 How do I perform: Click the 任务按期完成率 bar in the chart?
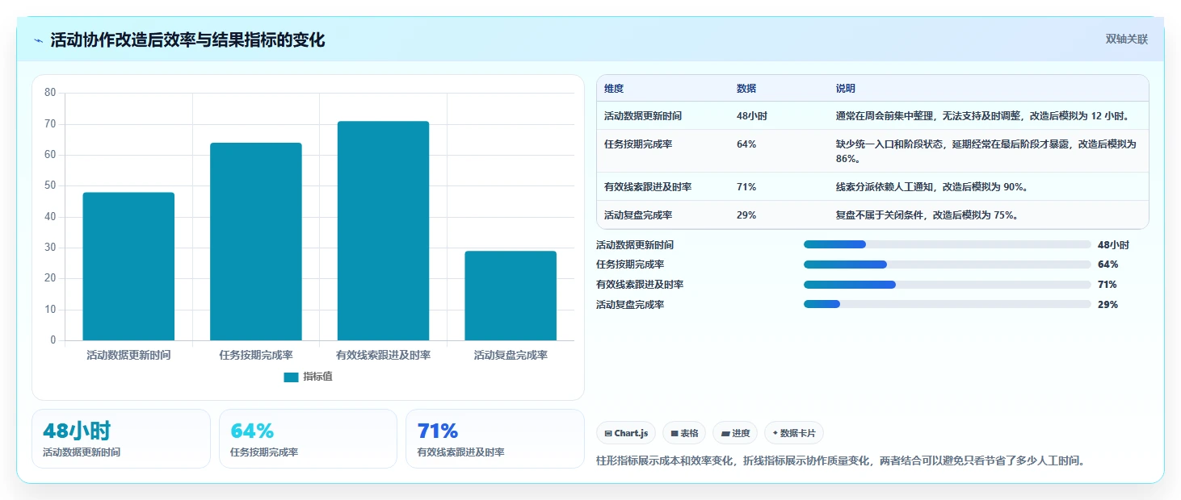(256, 242)
